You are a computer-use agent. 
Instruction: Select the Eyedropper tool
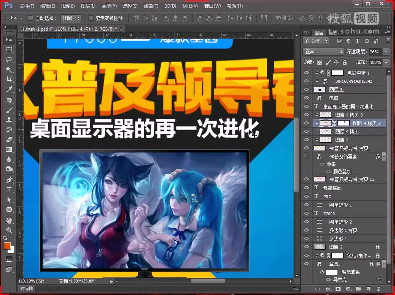pyautogui.click(x=9, y=90)
